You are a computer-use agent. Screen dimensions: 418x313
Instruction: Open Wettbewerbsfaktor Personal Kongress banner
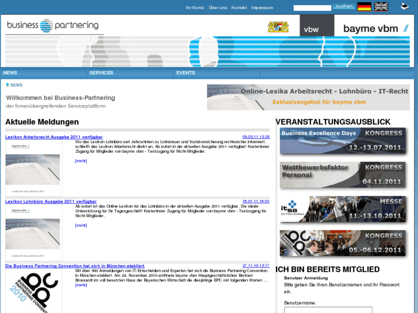pos(343,175)
